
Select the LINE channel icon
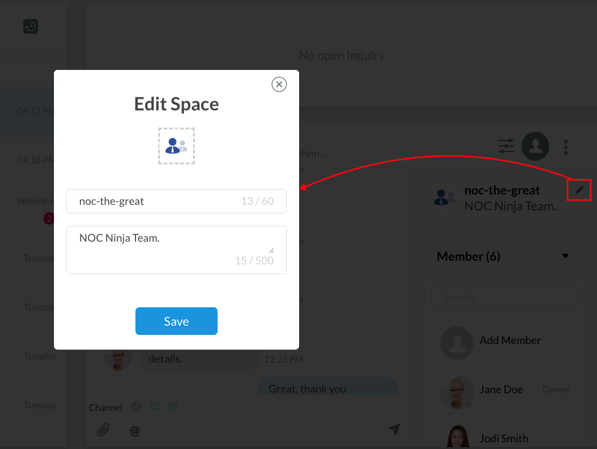[x=155, y=407]
